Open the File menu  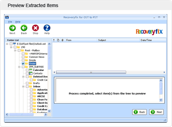10,22
